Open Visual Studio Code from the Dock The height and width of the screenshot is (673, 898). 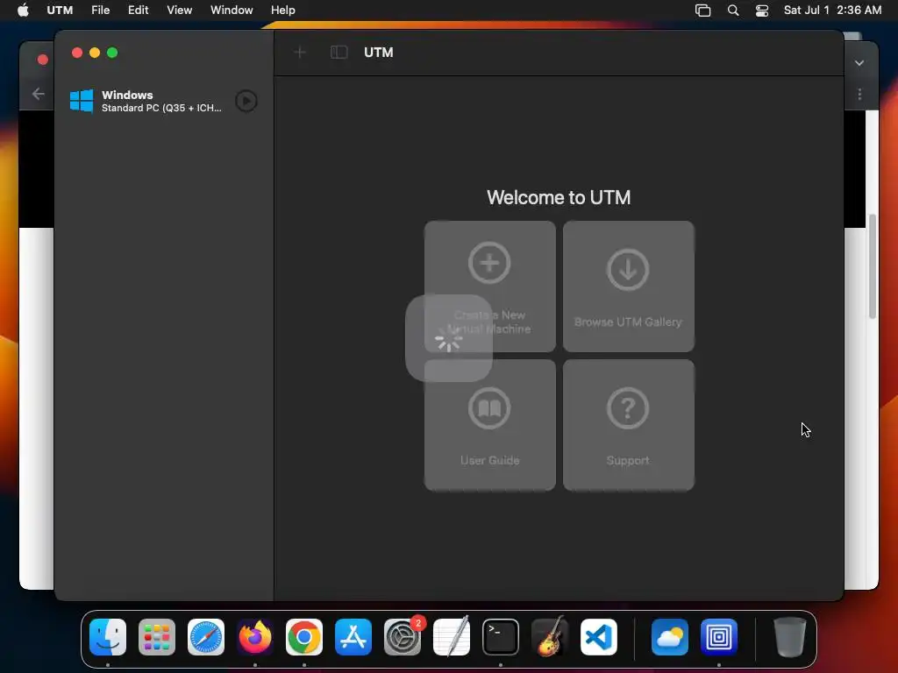(598, 637)
